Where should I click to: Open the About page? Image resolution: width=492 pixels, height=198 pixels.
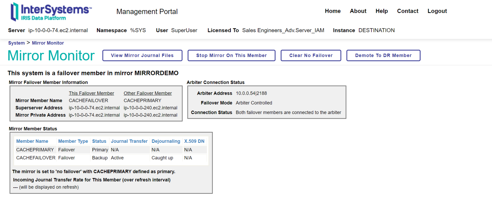pos(358,11)
